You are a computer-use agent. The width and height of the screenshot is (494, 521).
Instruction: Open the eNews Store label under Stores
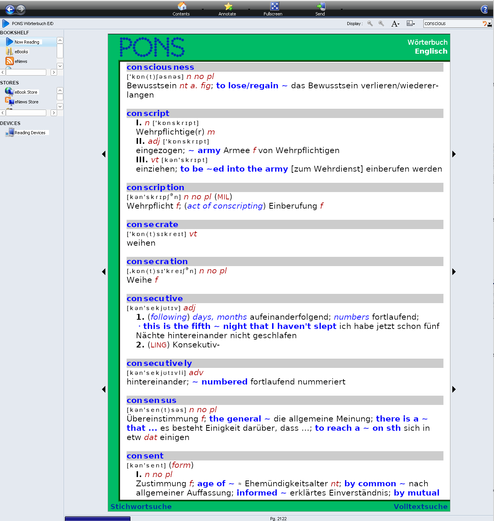click(27, 102)
